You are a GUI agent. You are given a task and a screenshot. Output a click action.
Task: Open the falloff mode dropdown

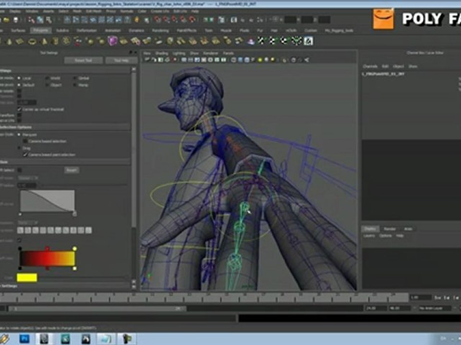tap(28, 178)
